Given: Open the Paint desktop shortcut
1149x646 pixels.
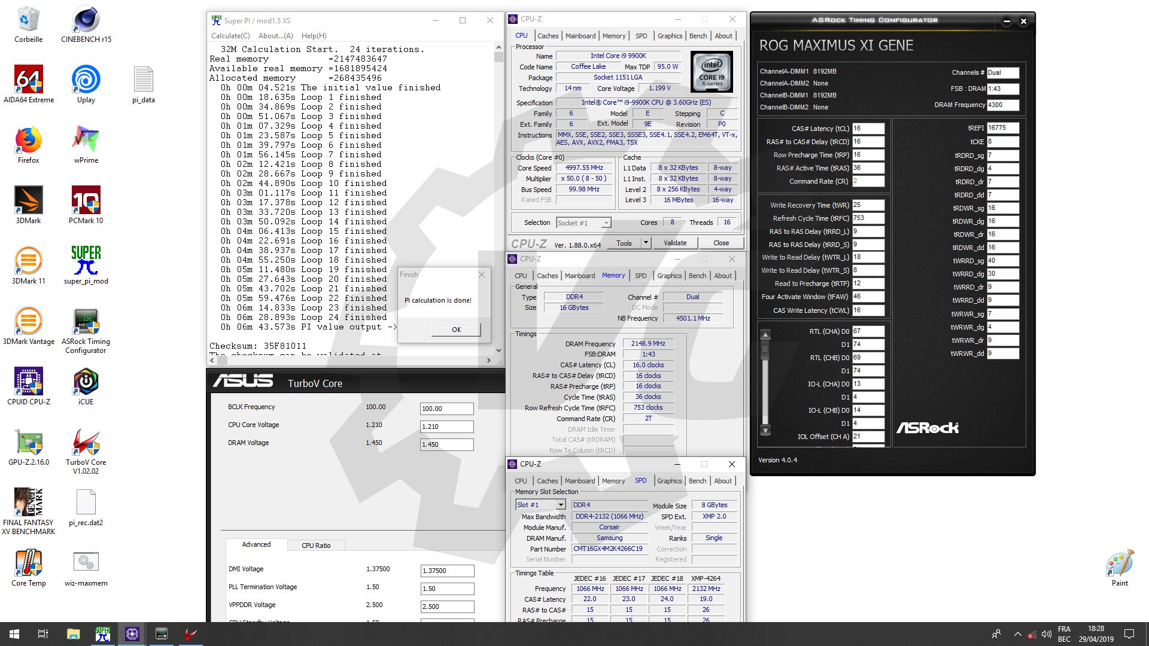Looking at the screenshot, I should click(1120, 568).
